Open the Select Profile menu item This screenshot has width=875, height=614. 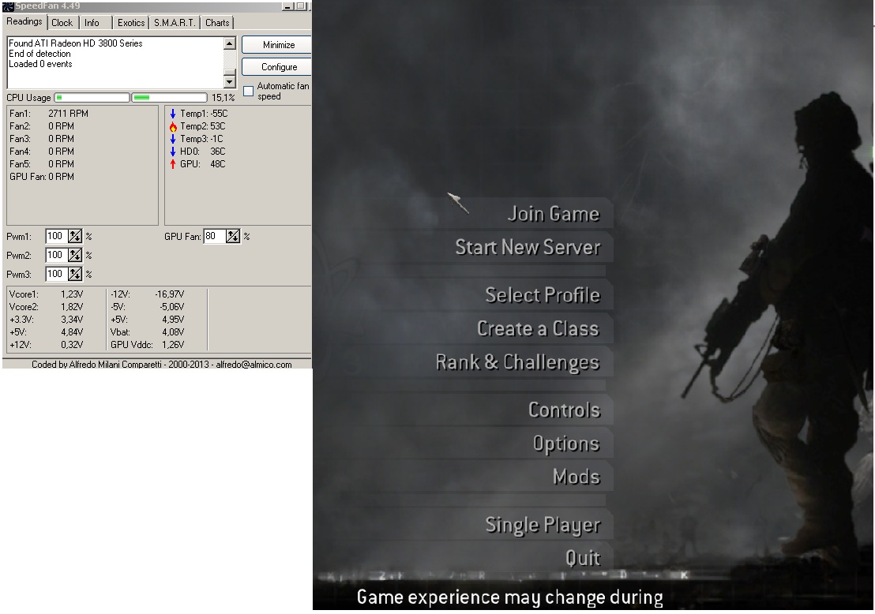pos(543,295)
